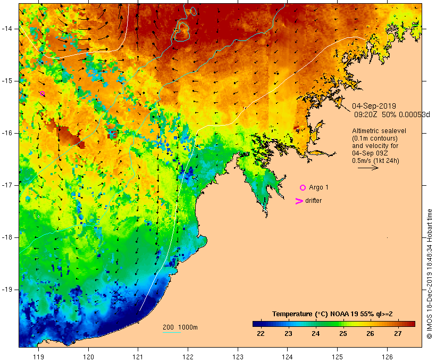Click the colorbar value 22

[x=261, y=334]
